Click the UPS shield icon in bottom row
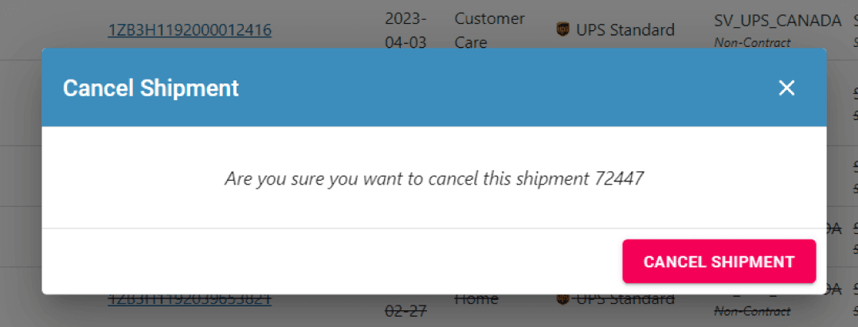858x327 pixels. [562, 299]
